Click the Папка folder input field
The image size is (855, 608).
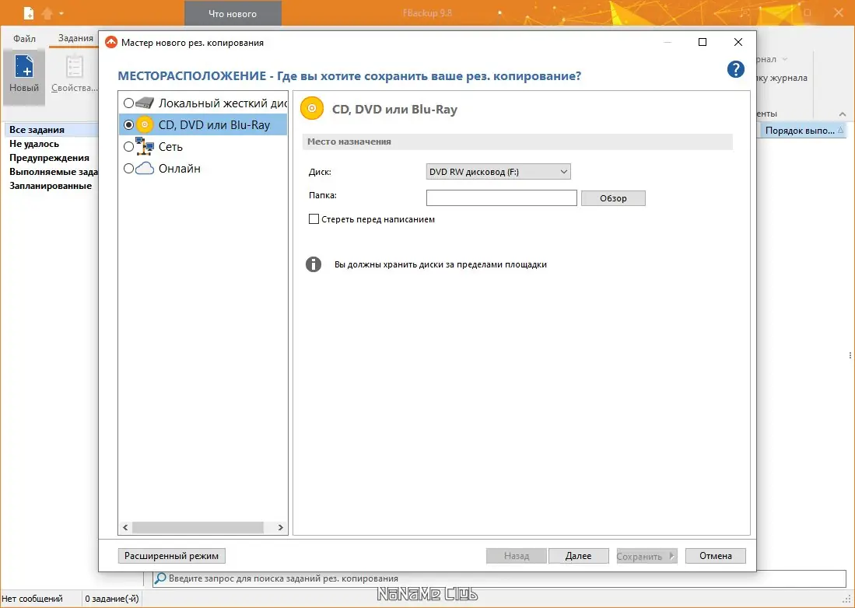tap(501, 197)
